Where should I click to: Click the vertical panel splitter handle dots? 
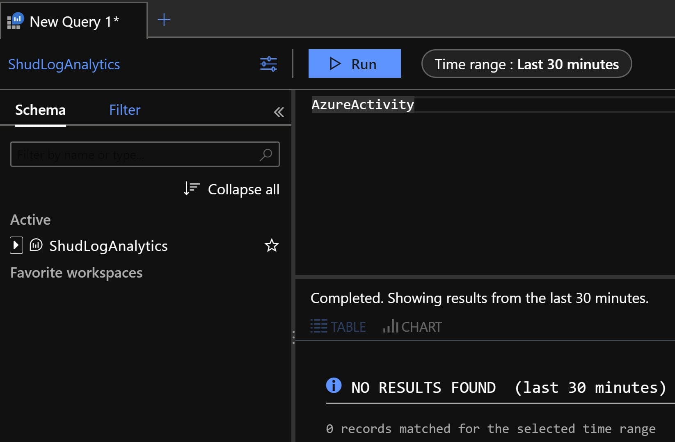tap(293, 337)
